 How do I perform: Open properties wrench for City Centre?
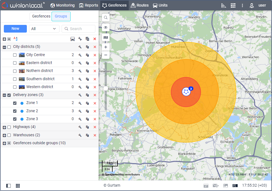click(80, 55)
